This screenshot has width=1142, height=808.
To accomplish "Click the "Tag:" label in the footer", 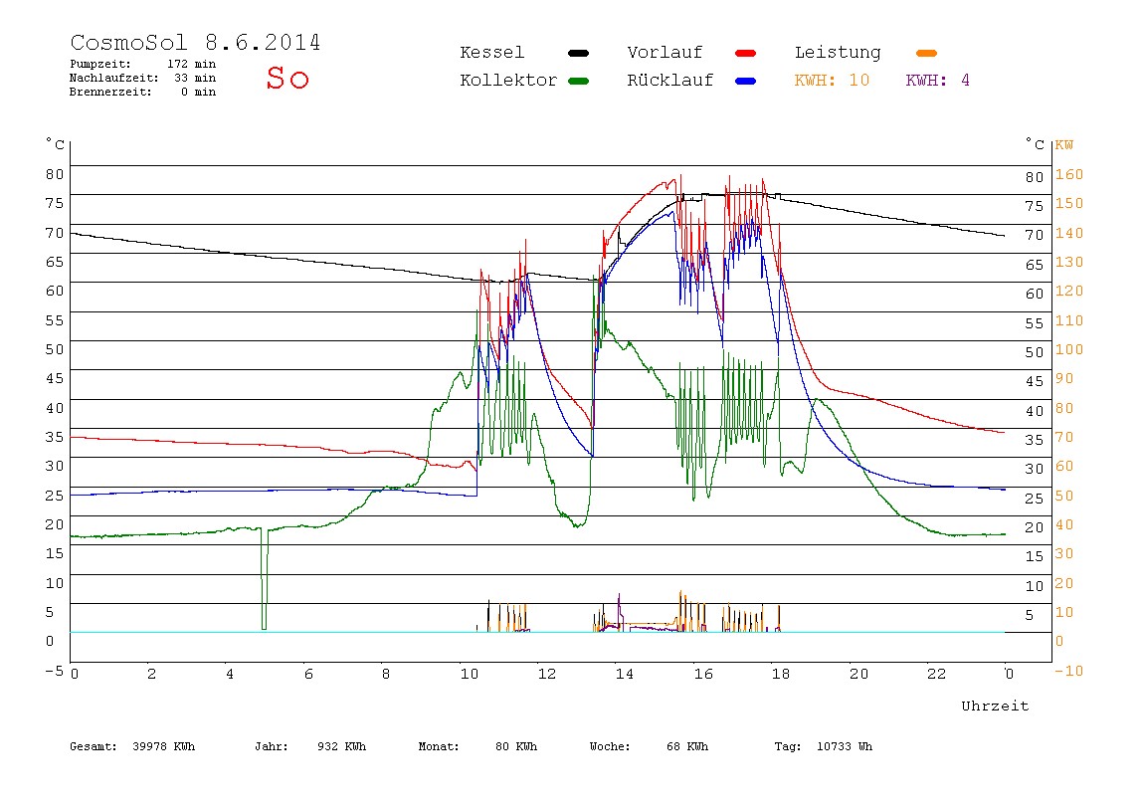I will click(x=787, y=746).
